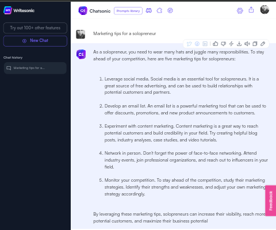Screen dimensions: 276x230
Task: Open the 'Marketing tips for a...' chat history item
Action: coord(35,68)
